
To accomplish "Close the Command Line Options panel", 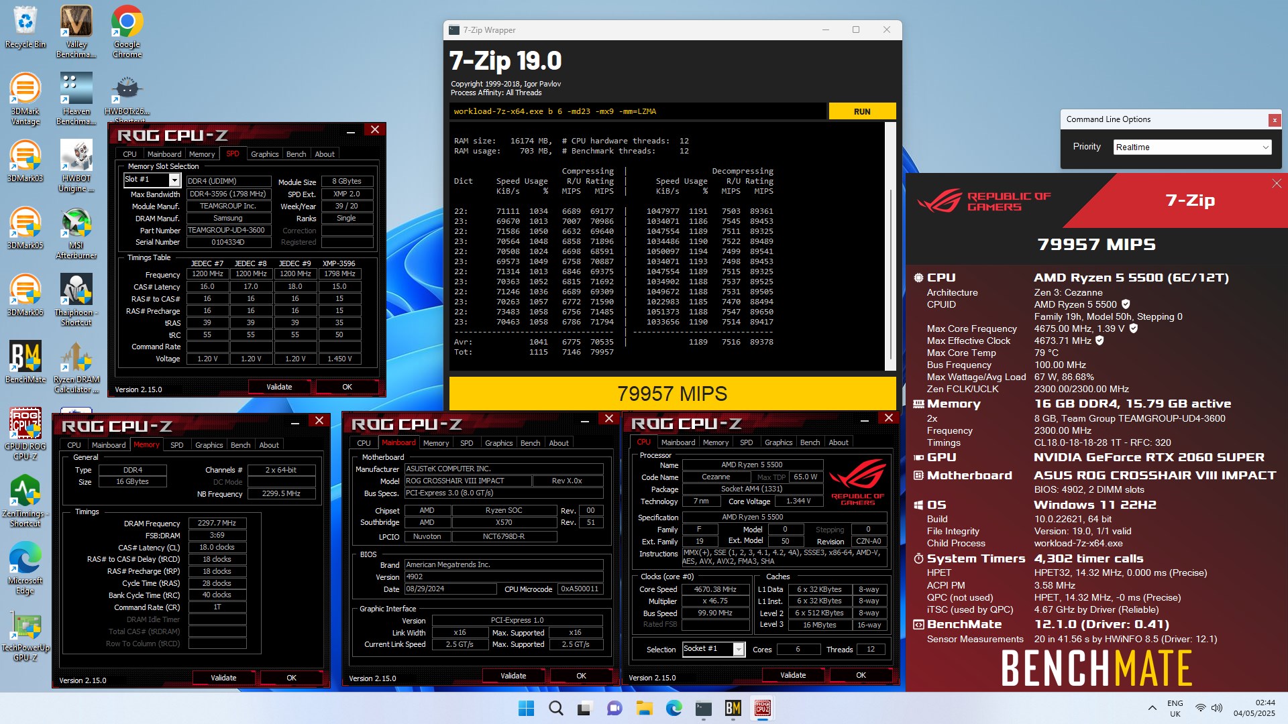I will pos(1274,120).
